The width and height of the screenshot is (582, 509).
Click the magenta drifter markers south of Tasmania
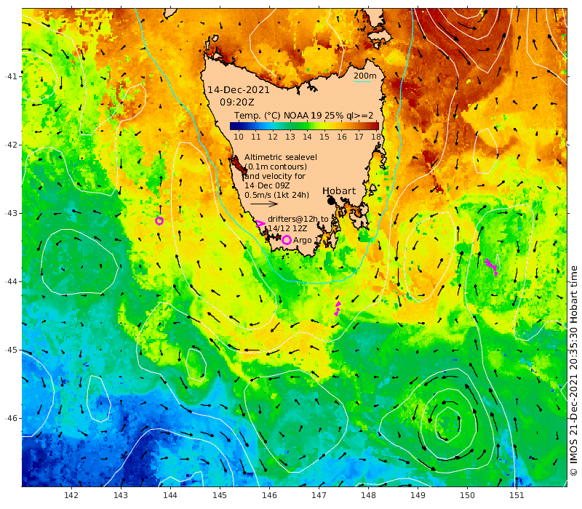pyautogui.click(x=338, y=308)
